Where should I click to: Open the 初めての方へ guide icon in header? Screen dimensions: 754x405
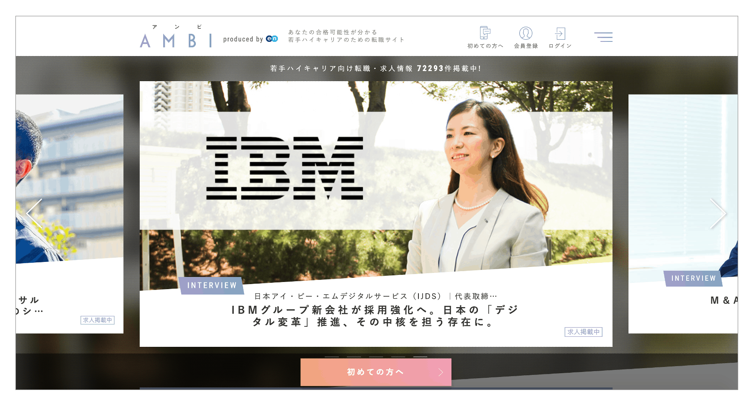(485, 37)
